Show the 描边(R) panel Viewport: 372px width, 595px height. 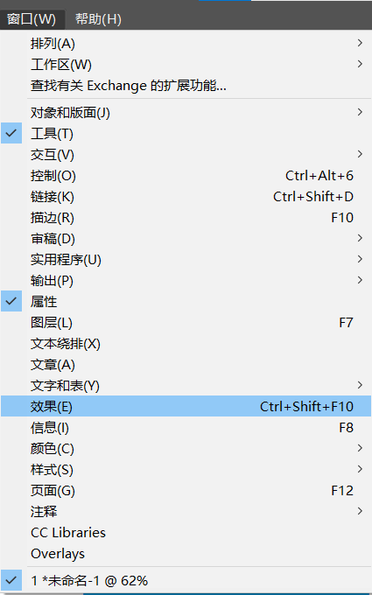click(186, 218)
